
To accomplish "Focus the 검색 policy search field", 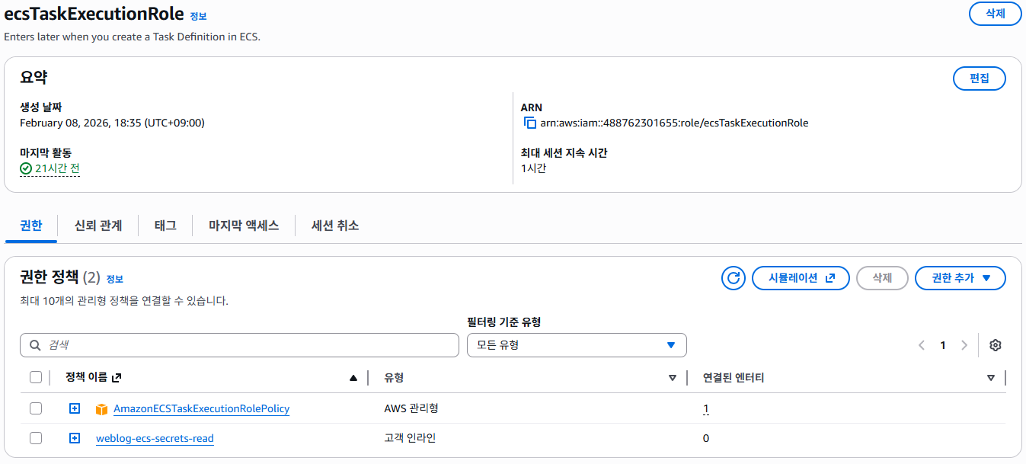I will pos(240,345).
